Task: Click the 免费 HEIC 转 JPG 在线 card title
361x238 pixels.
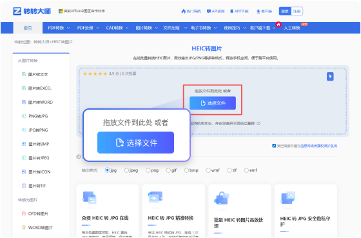Action: [105, 218]
